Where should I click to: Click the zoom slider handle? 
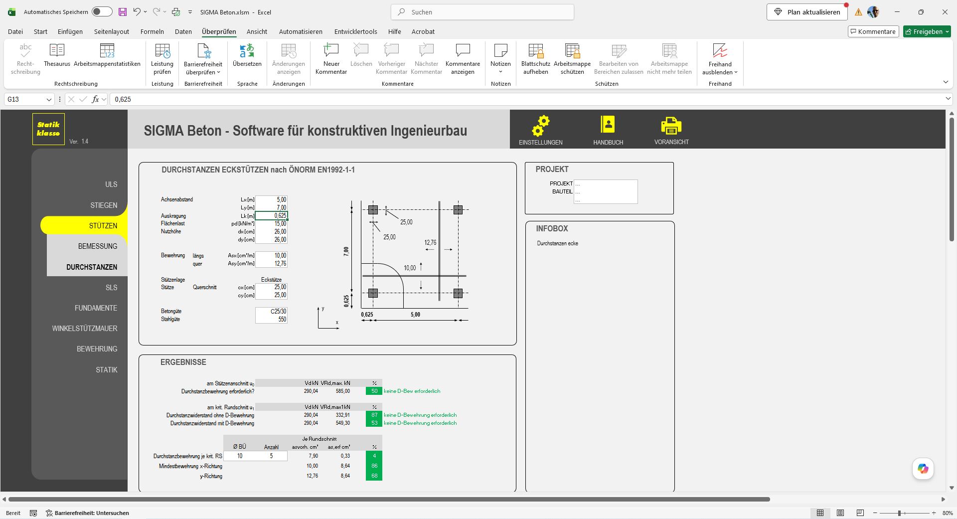900,513
